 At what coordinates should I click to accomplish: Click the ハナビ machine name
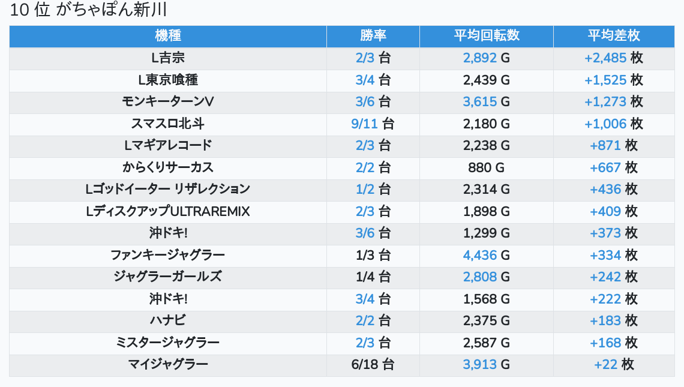(x=168, y=320)
